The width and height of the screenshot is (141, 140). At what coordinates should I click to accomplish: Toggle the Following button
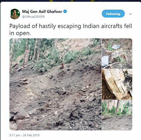coord(113,14)
